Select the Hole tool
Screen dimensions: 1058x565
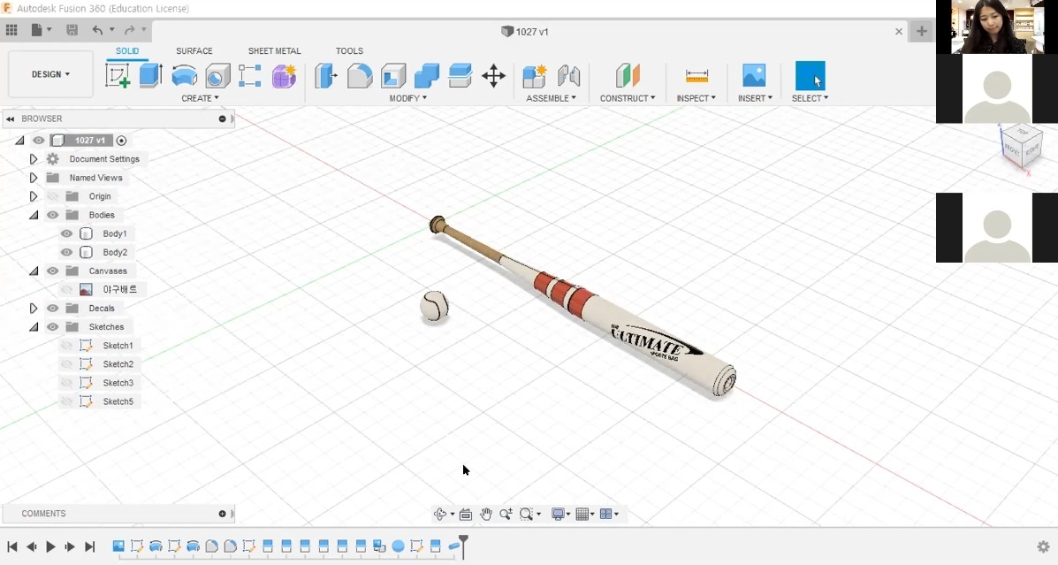(x=217, y=76)
